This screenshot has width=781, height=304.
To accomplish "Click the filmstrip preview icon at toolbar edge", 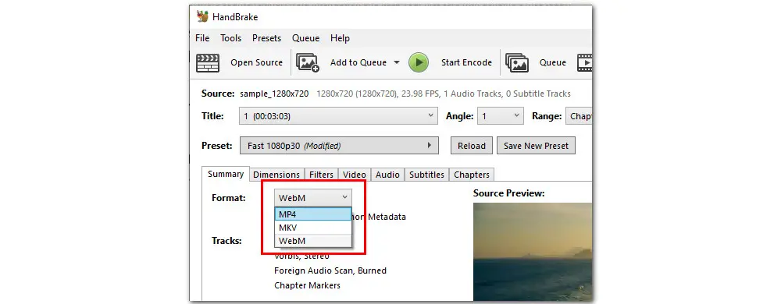I will [585, 62].
